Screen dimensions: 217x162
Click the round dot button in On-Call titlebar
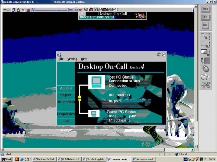point(164,55)
